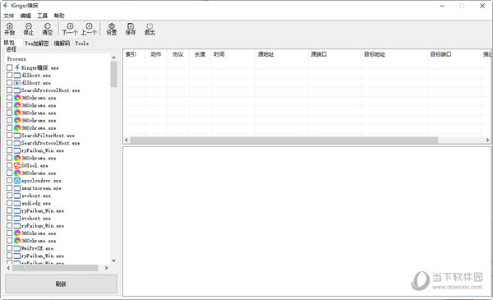Click the 清空 clear icon
Screen dimensions: 493x300
48,29
